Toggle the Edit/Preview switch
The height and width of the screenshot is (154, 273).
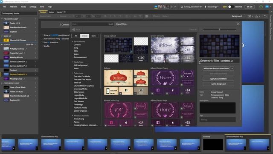230,7
